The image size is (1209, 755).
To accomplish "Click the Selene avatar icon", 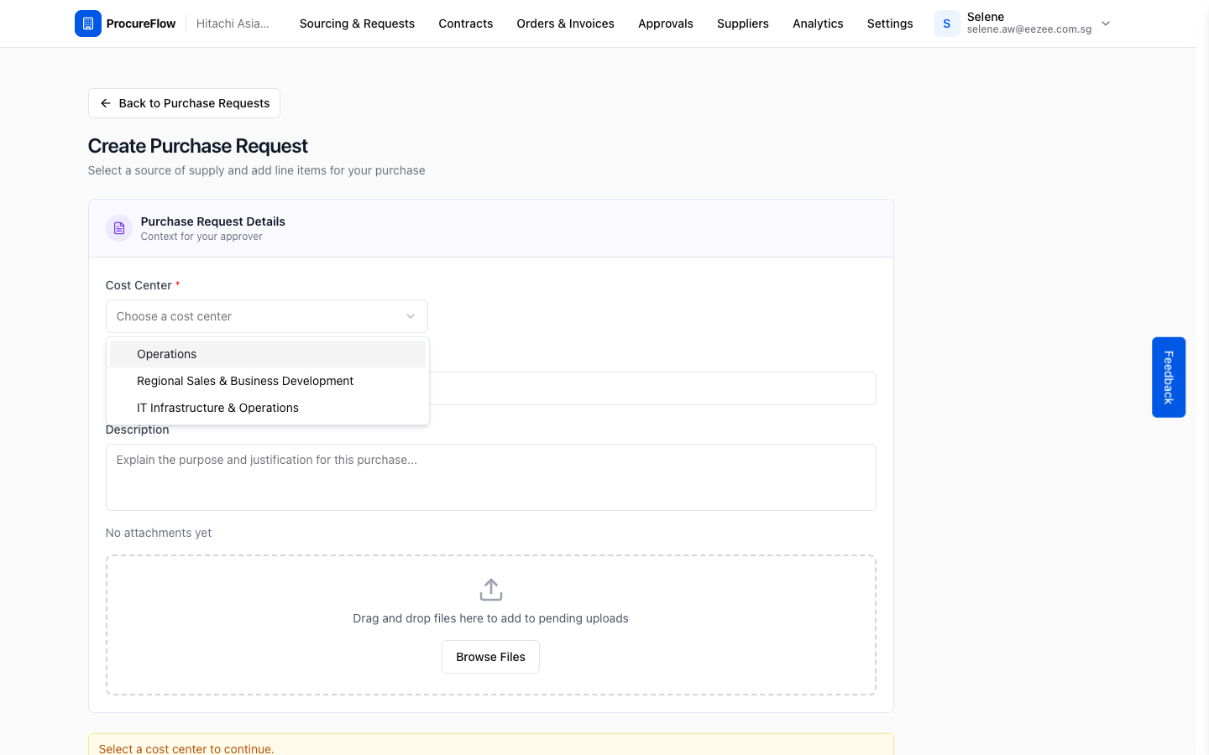I will [947, 23].
